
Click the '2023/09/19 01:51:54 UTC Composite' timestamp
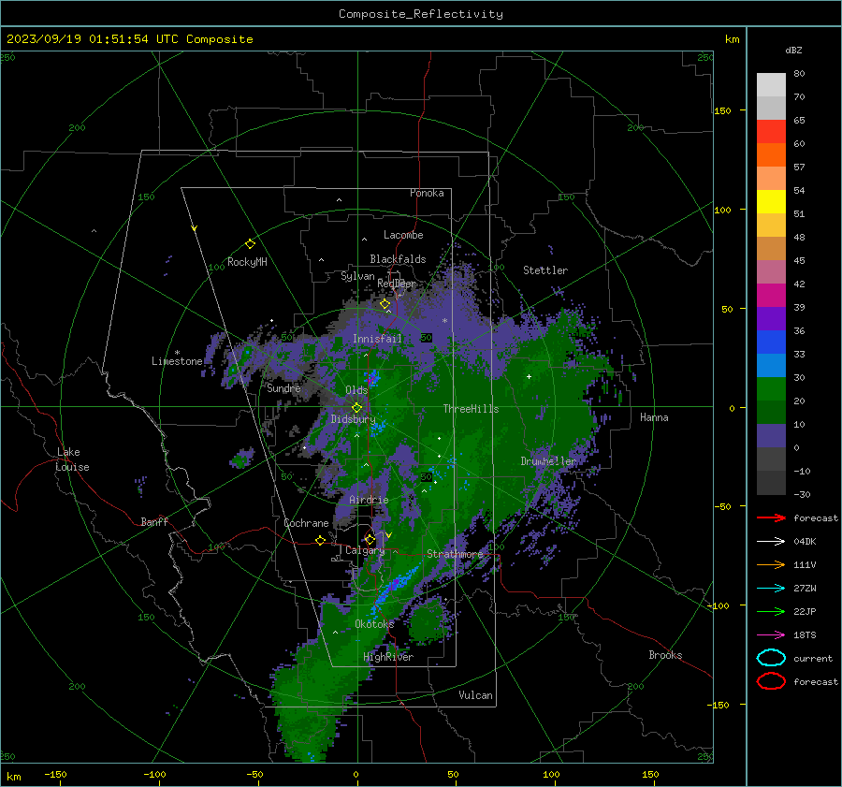pyautogui.click(x=129, y=38)
